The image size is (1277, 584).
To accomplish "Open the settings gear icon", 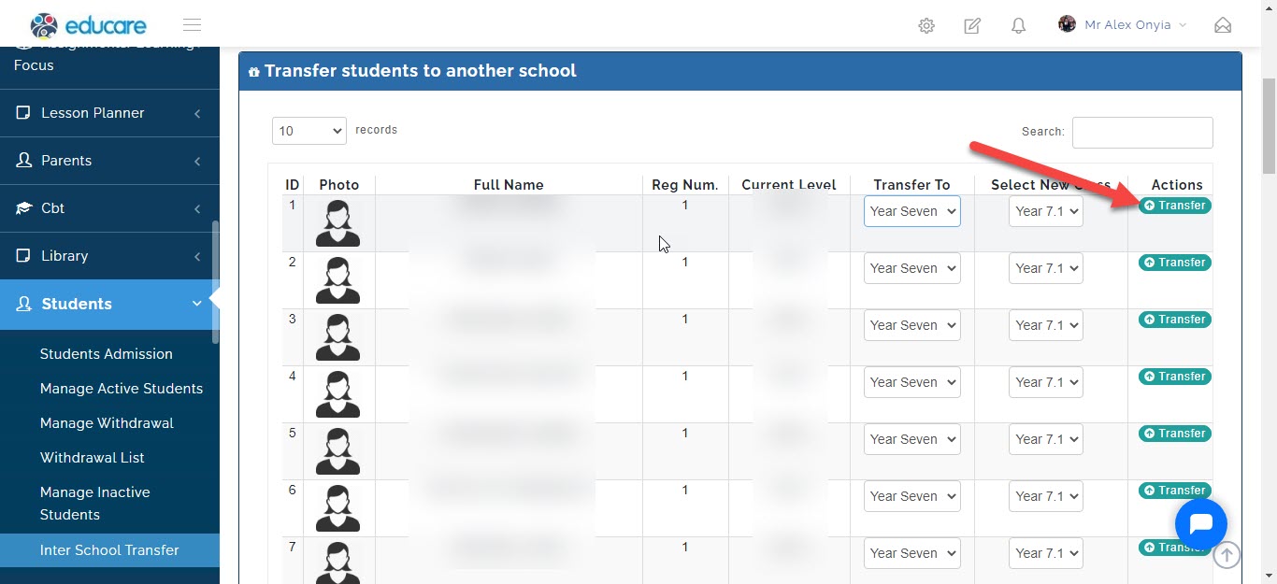I will tap(926, 26).
